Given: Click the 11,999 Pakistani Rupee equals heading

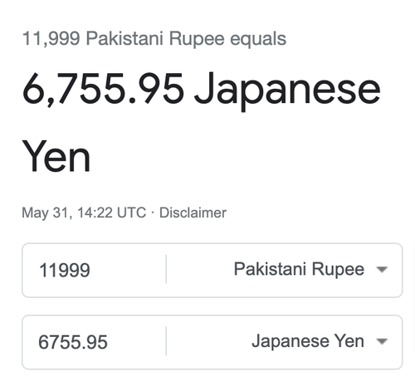Looking at the screenshot, I should tap(154, 38).
